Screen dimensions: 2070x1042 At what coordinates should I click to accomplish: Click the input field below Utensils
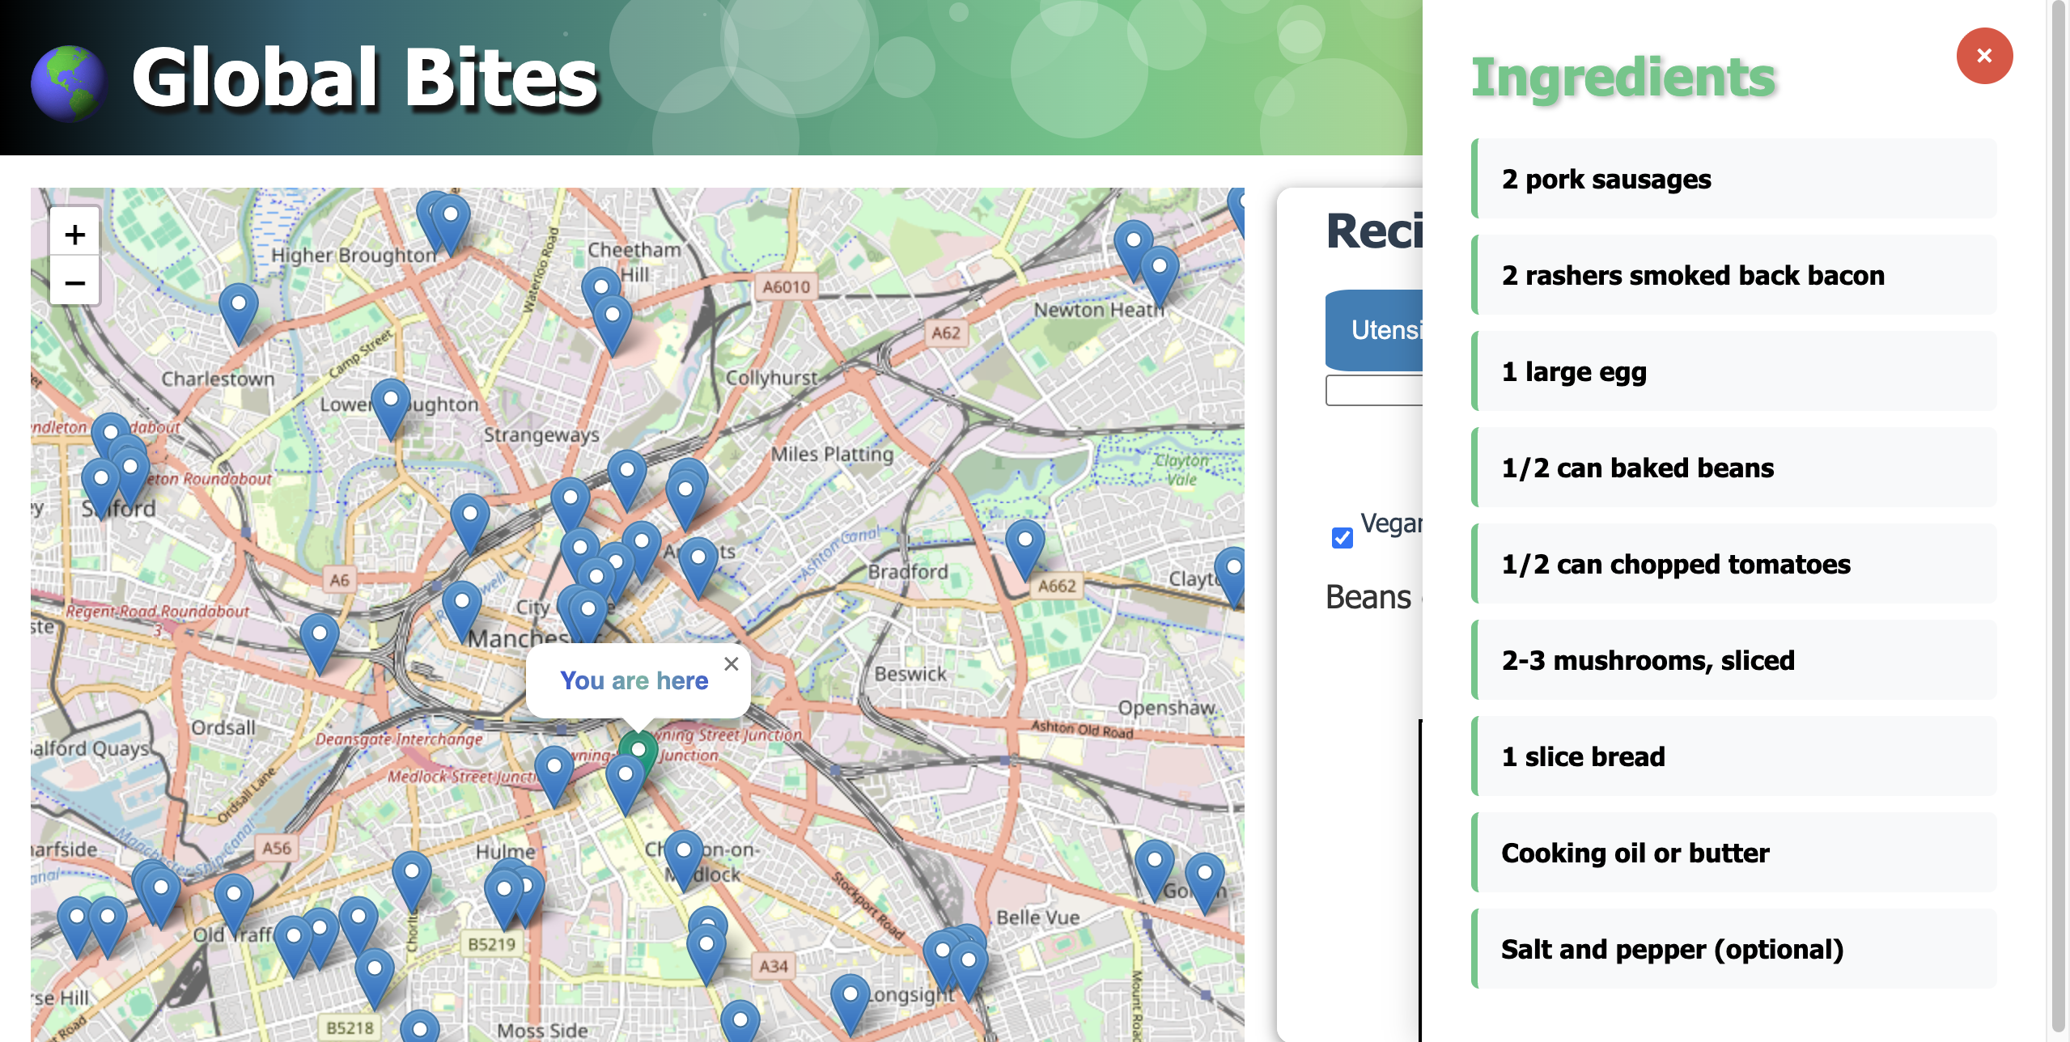(x=1376, y=391)
